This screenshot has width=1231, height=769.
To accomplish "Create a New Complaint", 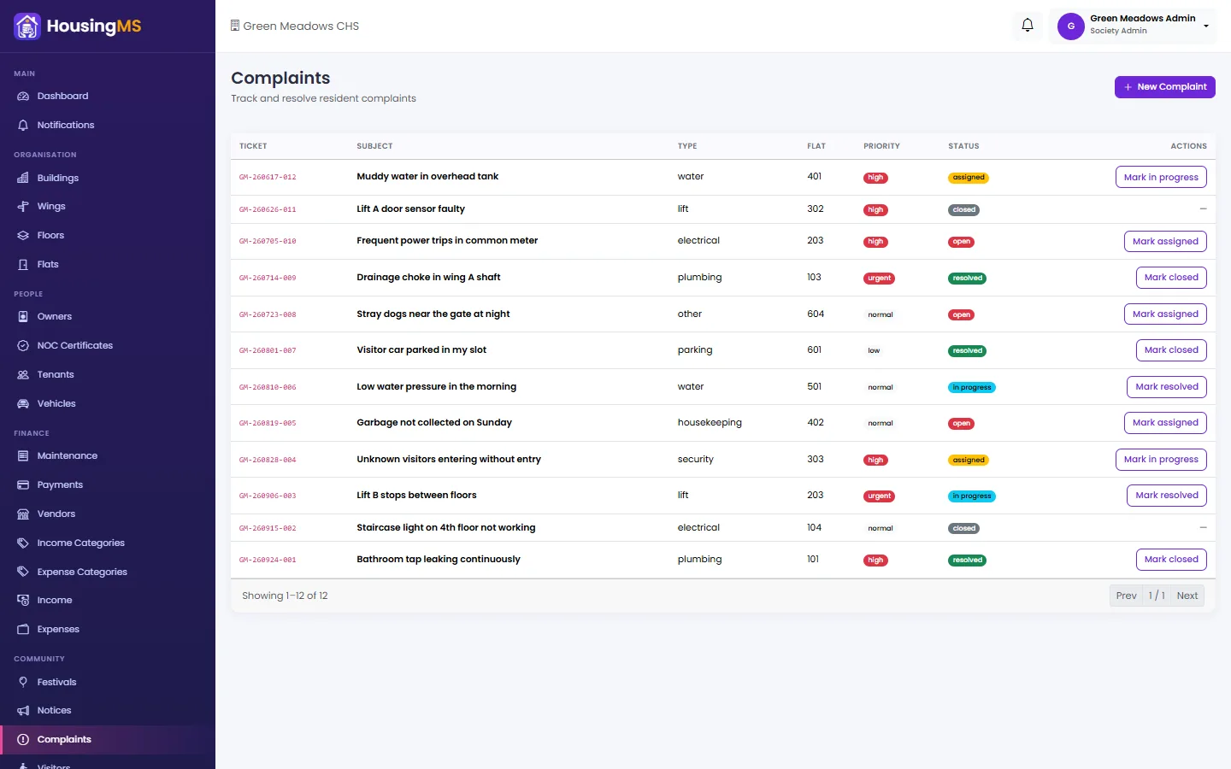I will [1164, 87].
